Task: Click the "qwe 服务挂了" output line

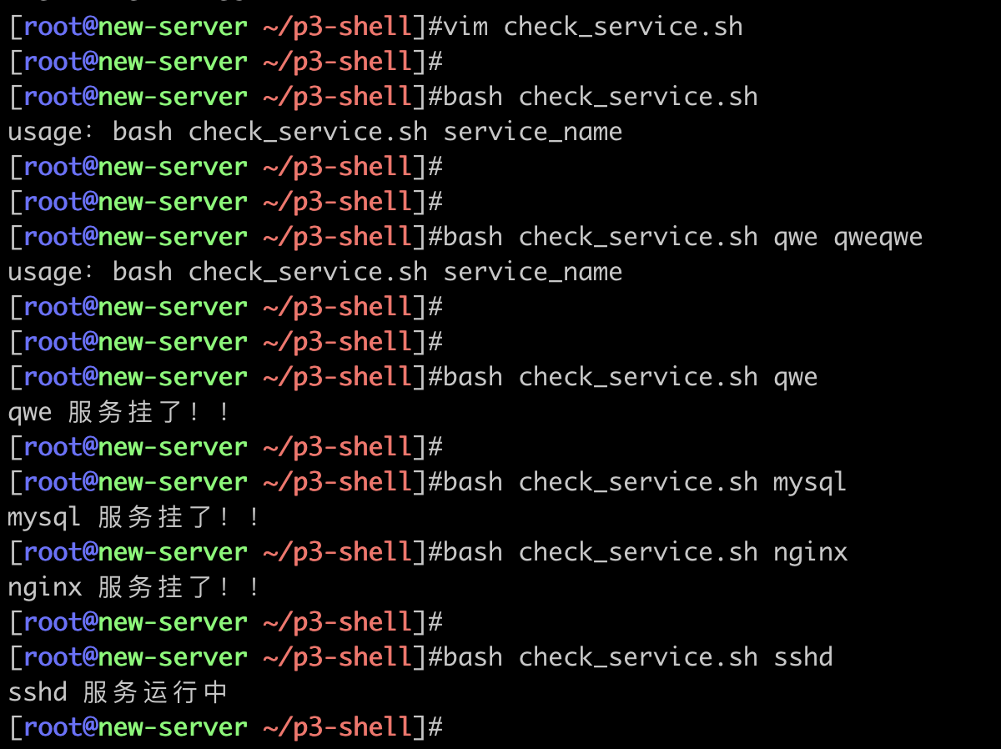Action: coord(118,412)
